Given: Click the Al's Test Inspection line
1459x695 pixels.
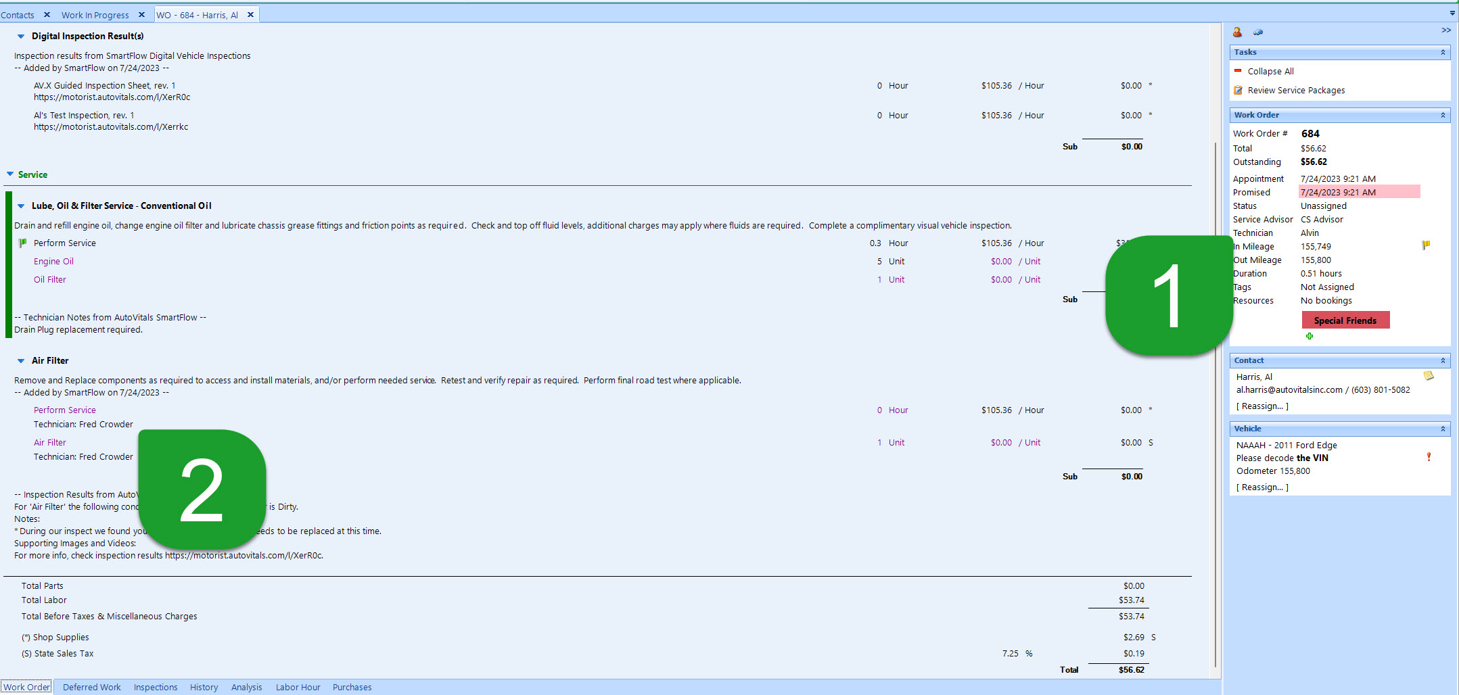Looking at the screenshot, I should click(84, 116).
